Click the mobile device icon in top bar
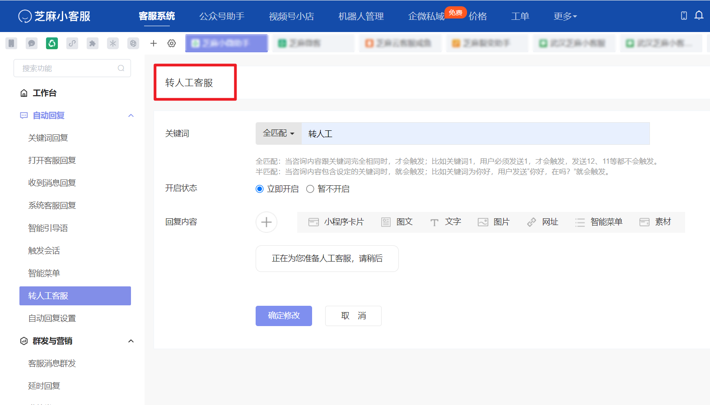This screenshot has height=405, width=710. coord(684,16)
